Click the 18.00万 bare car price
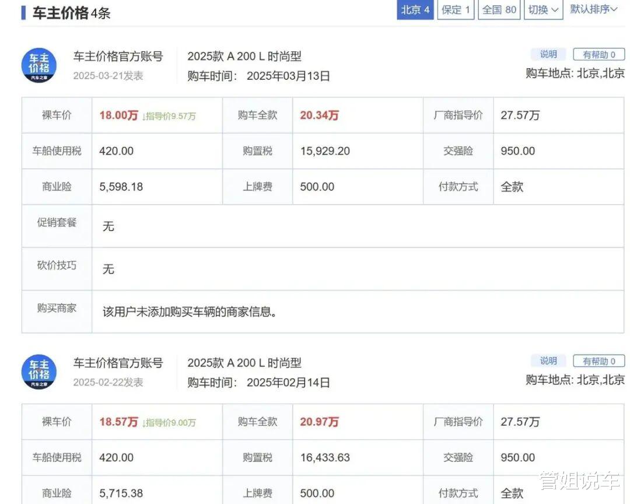This screenshot has width=630, height=504. 118,116
